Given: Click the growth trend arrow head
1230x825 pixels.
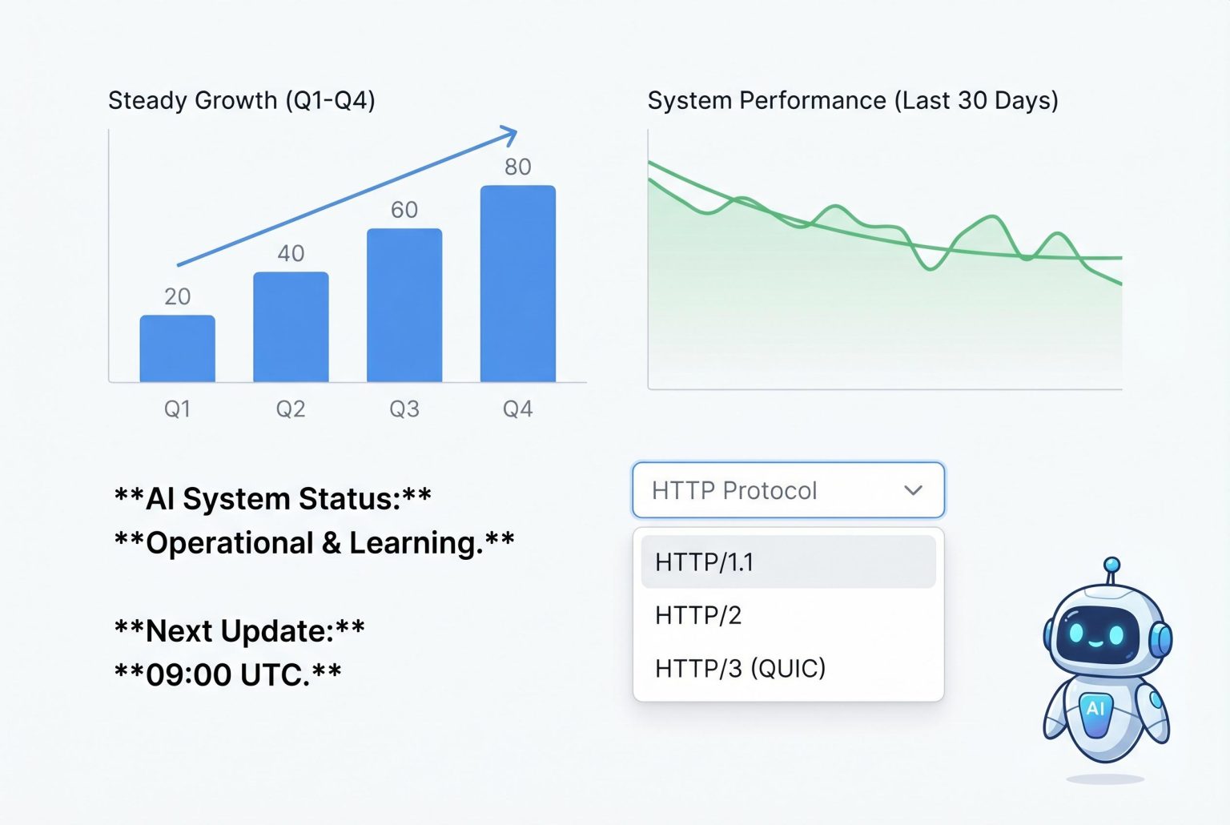Looking at the screenshot, I should pos(510,134).
